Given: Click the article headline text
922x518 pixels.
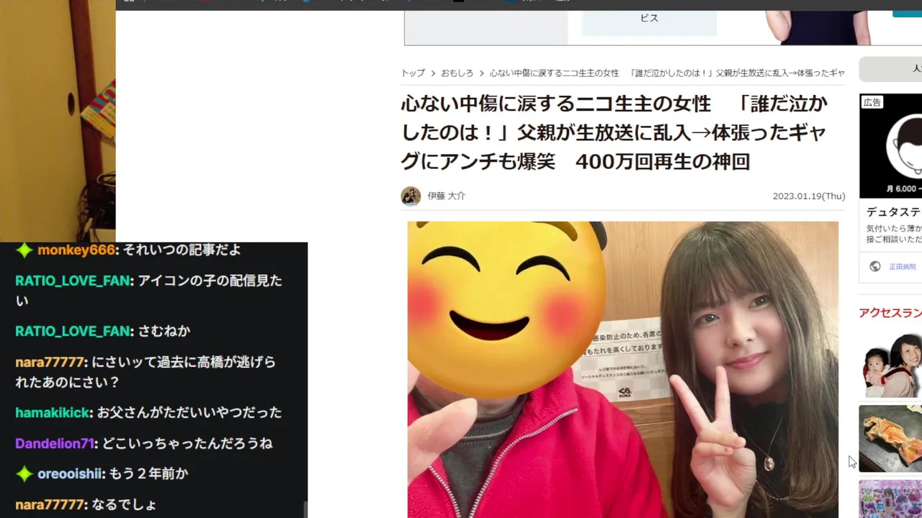Looking at the screenshot, I should coord(614,132).
